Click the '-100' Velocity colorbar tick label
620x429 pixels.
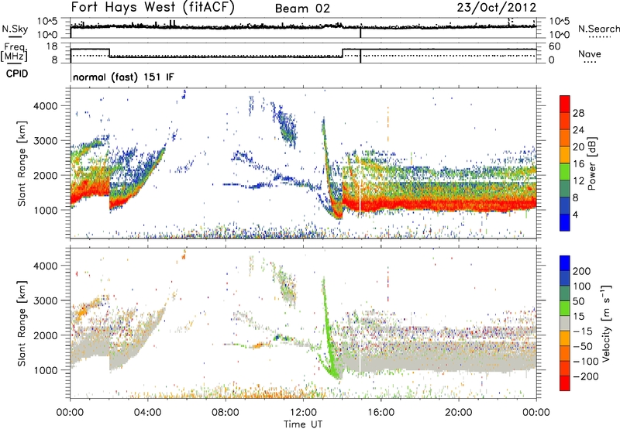coord(586,361)
